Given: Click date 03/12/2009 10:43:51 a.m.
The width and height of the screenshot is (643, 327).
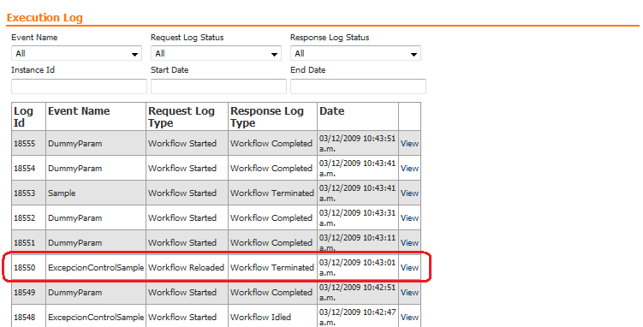Looking at the screenshot, I should 358,144.
